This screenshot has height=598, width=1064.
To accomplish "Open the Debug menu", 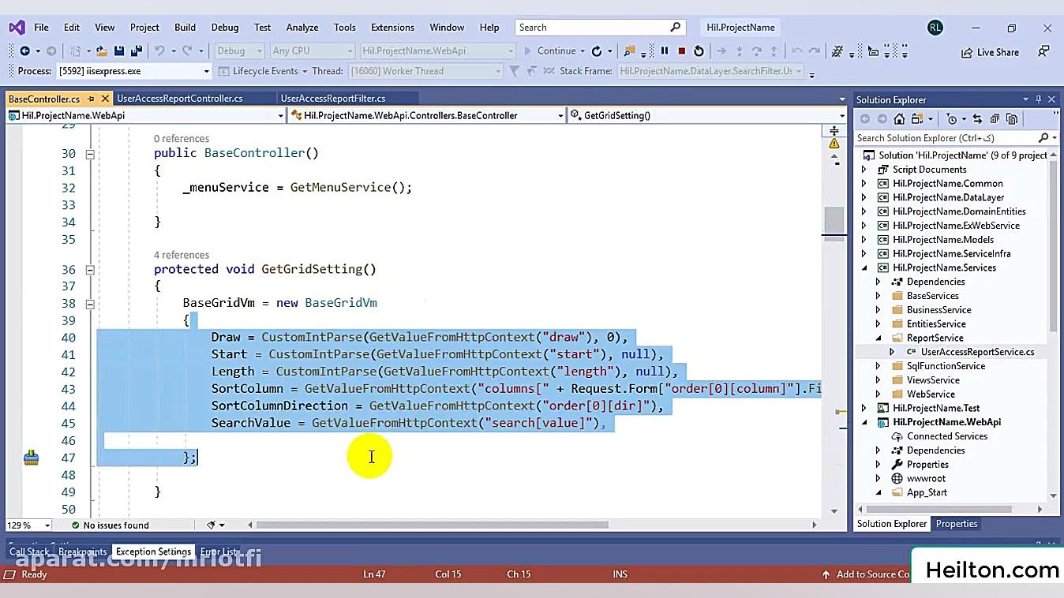I will coord(224,28).
